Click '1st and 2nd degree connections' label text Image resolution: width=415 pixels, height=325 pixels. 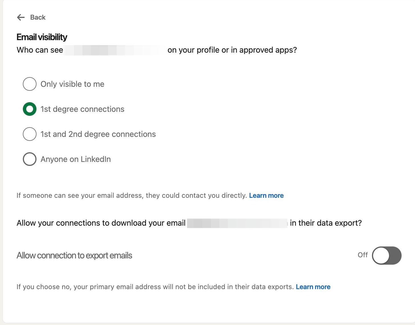pyautogui.click(x=98, y=134)
